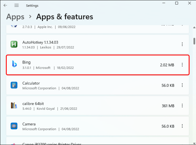The width and height of the screenshot is (196, 145).
Task: Select the Calculator list item
Action: pos(85,85)
